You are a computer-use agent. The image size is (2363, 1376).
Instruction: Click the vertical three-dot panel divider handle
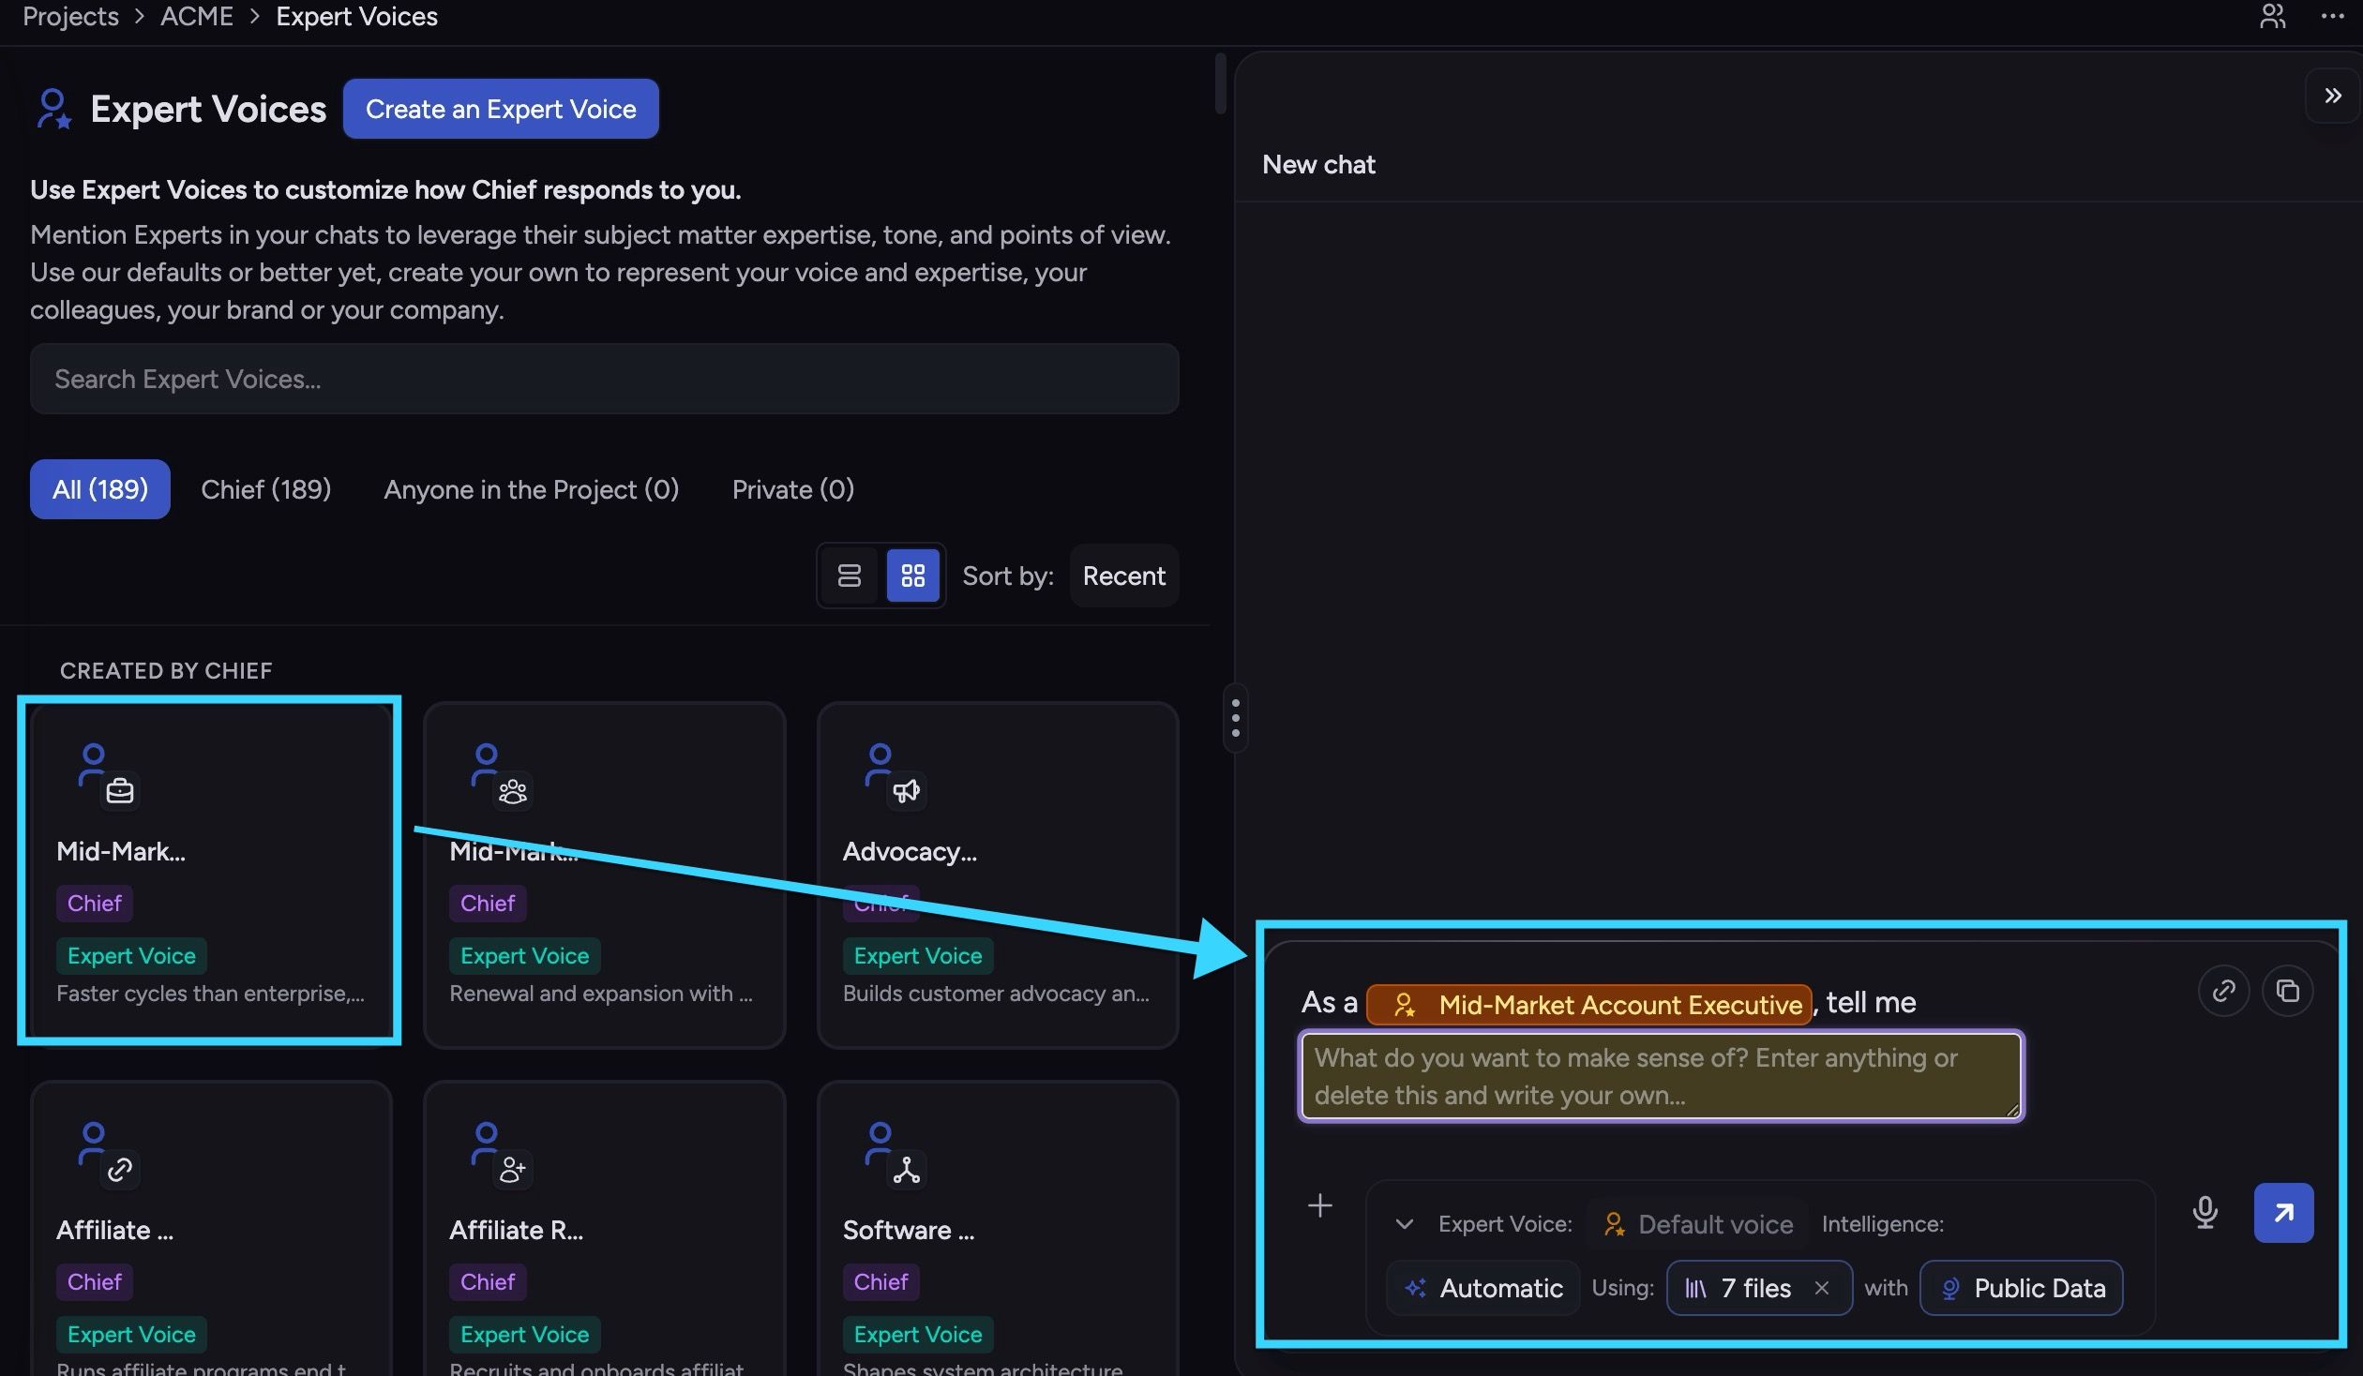pyautogui.click(x=1236, y=718)
